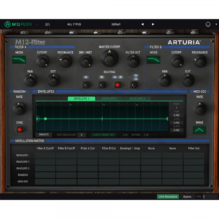Click the Arturia M12-Filter logo
The width and height of the screenshot is (219, 219).
[18, 24]
